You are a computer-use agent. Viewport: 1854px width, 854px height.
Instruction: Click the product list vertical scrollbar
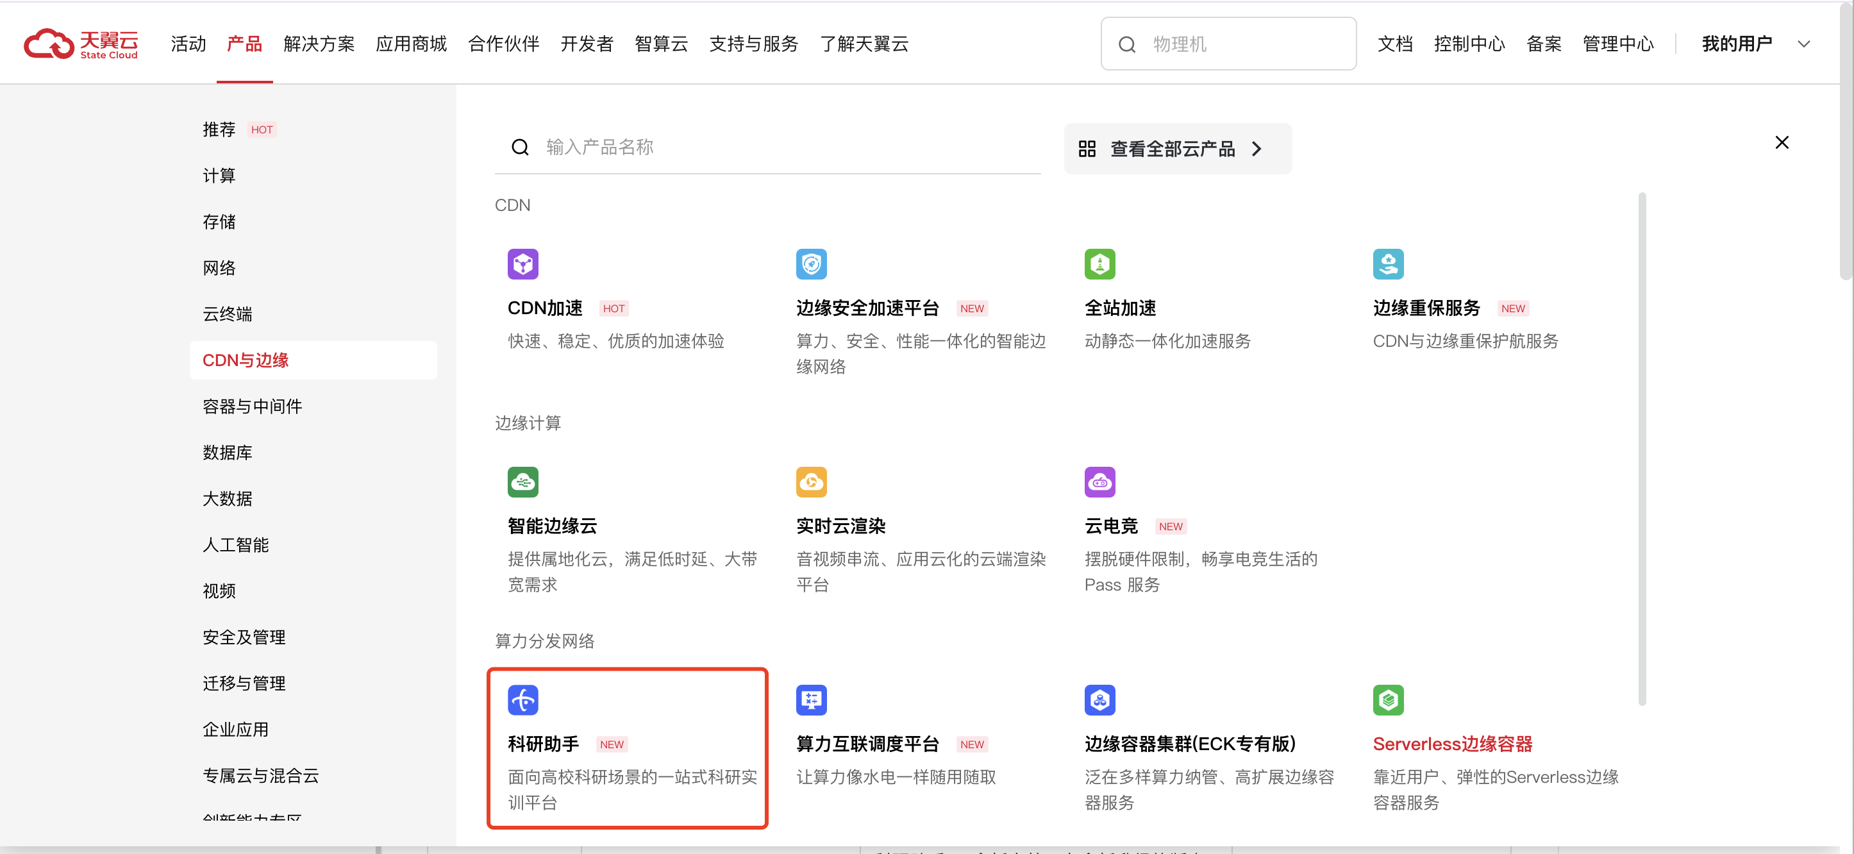click(x=1642, y=449)
